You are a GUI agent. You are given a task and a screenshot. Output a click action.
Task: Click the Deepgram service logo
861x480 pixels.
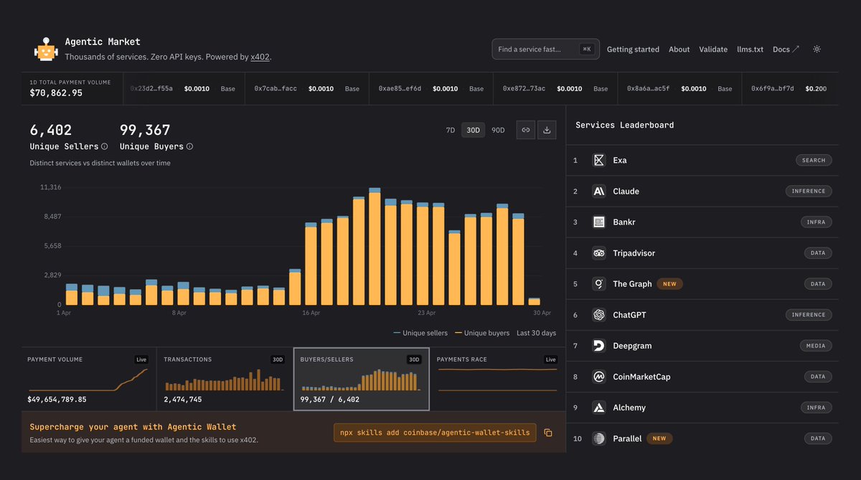tap(599, 345)
